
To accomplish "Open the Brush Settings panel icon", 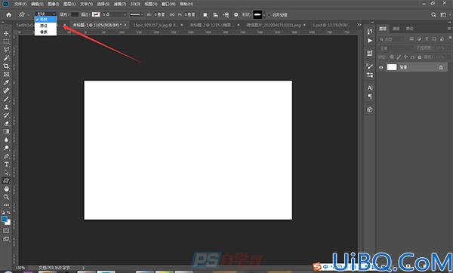I will tap(370, 66).
